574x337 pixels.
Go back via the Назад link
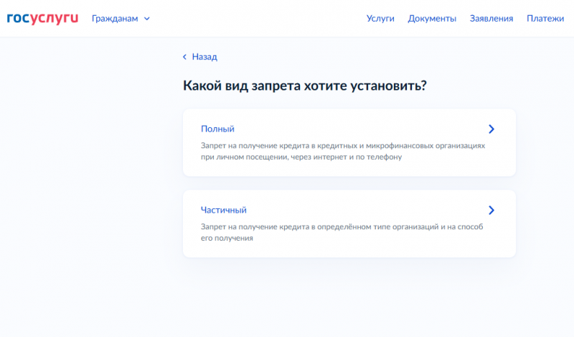click(200, 57)
